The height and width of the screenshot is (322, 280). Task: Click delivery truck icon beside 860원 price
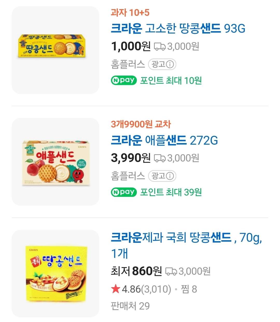coord(171,271)
